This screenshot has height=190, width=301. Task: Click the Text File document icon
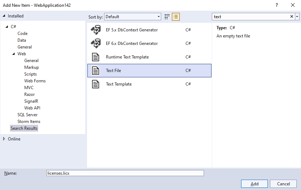96,71
